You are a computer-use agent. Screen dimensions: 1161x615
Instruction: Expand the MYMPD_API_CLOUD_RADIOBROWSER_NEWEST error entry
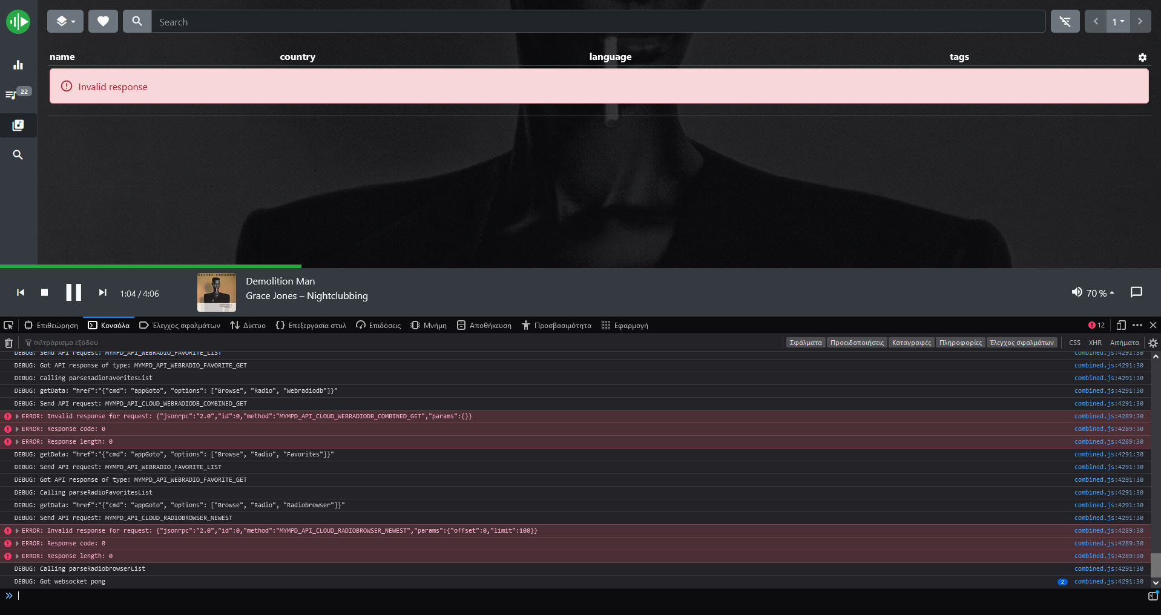click(17, 530)
